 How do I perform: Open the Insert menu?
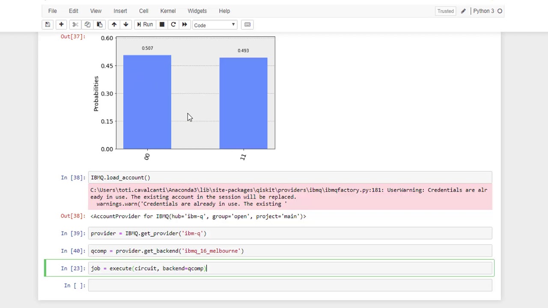(x=120, y=11)
